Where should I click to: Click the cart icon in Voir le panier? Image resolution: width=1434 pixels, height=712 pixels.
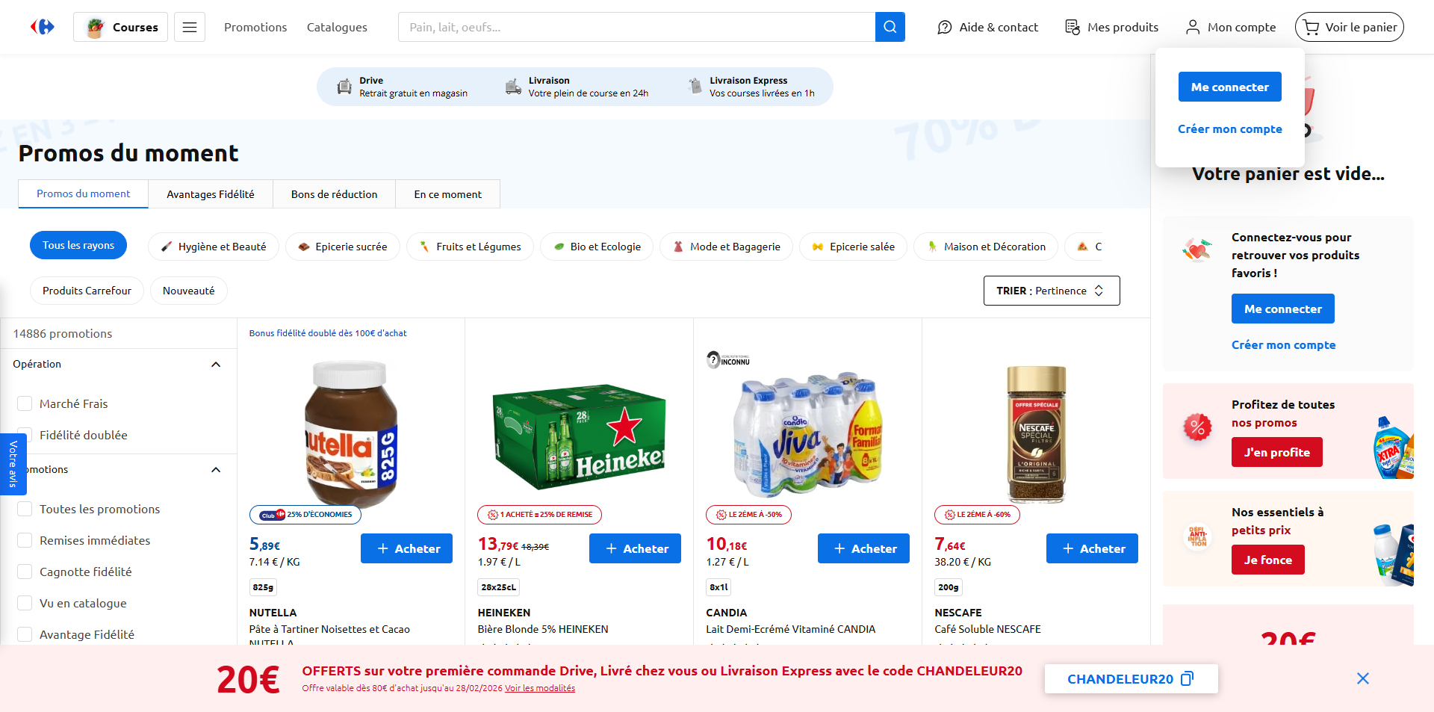(1311, 27)
